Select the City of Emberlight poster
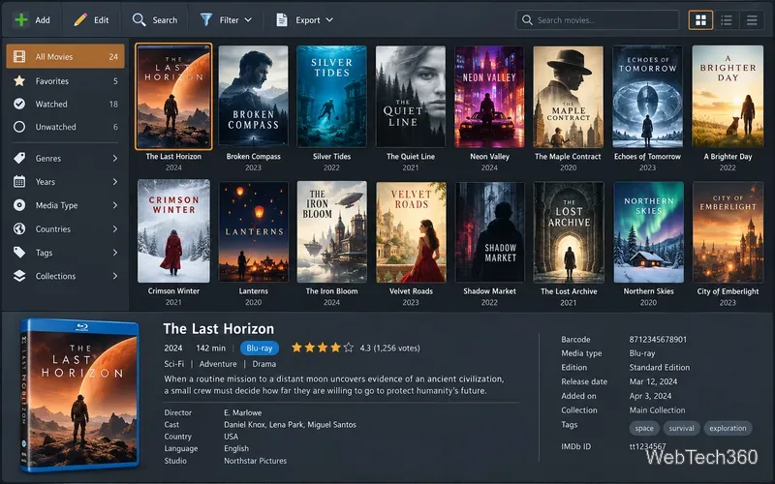 click(728, 232)
